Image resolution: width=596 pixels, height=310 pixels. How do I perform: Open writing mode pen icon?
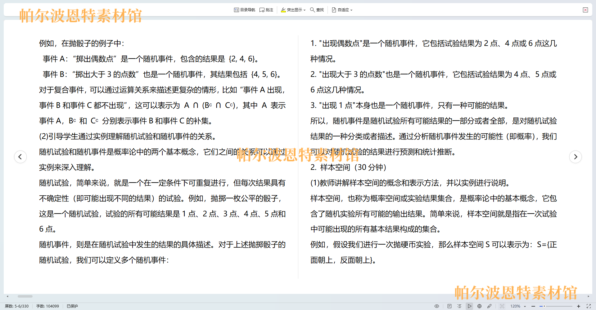[490, 306]
